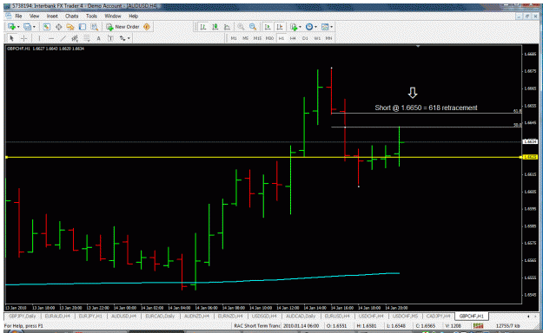
Task: Switch to the EURAUD,H4 chart tab
Action: coord(57,316)
